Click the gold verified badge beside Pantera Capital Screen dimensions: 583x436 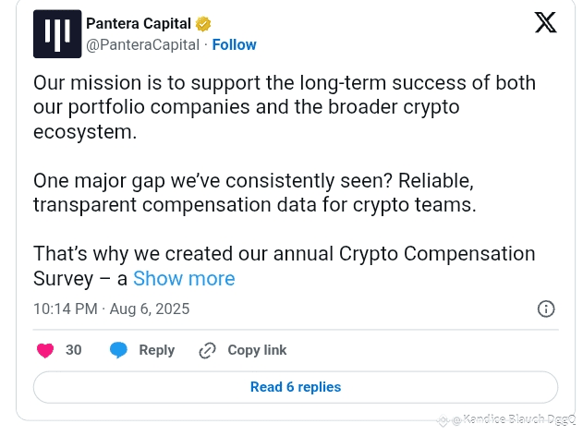click(203, 24)
